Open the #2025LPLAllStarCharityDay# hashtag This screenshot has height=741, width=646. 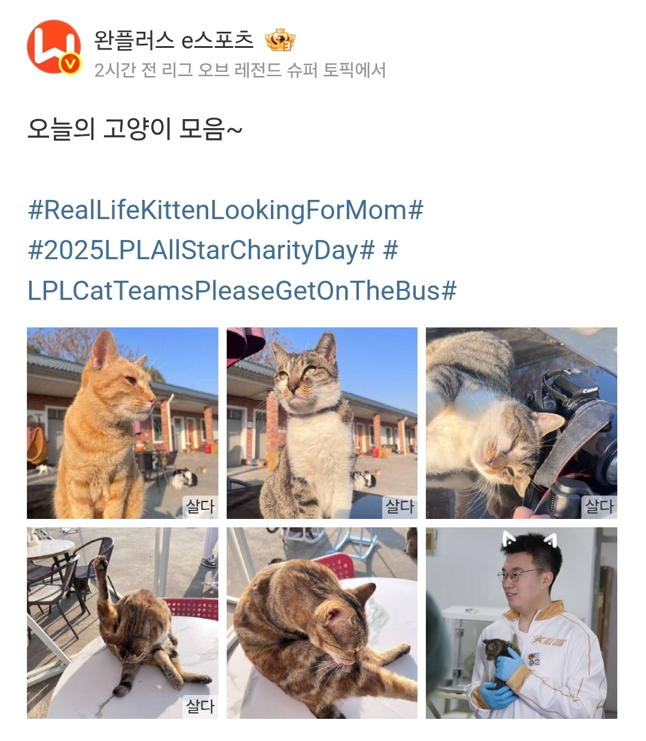coord(201,250)
